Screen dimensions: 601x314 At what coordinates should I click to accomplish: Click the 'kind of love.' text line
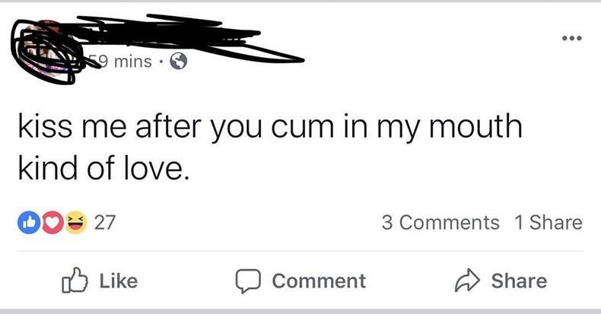103,169
